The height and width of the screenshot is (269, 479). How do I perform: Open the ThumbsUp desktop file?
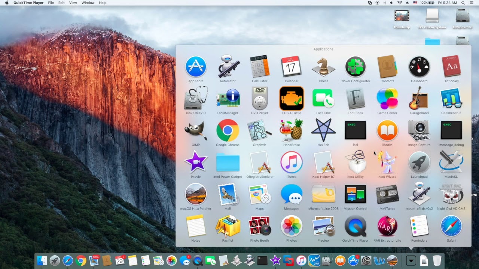coord(402,19)
